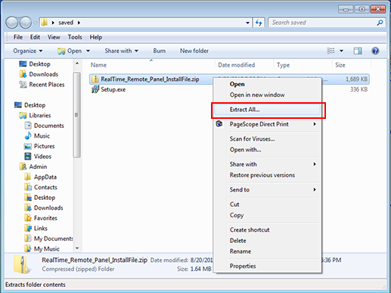This screenshot has height=293, width=391.
Task: Click the Favorites star folder icon
Action: [28, 218]
